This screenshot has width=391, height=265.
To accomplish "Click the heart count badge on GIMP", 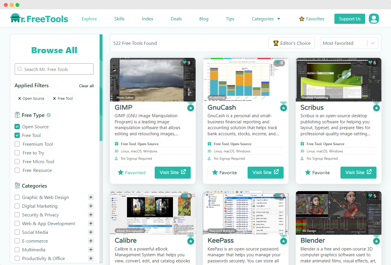I will (x=186, y=63).
